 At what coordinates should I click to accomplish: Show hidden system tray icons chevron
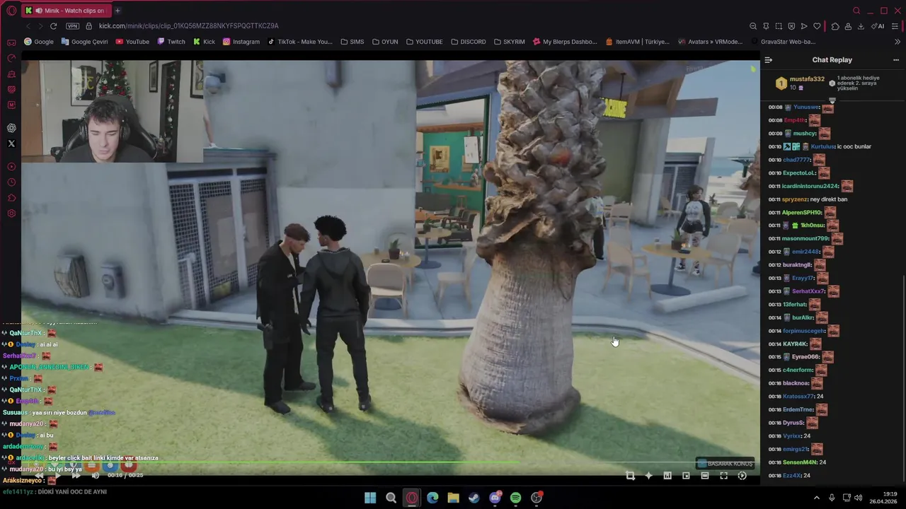click(x=817, y=498)
